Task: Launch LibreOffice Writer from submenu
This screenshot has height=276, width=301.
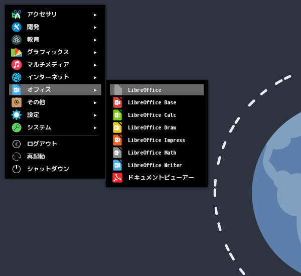Action: [x=157, y=165]
